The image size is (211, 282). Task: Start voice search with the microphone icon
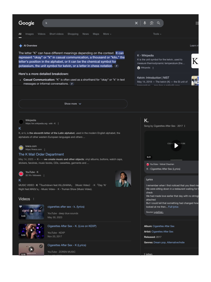[145, 23]
